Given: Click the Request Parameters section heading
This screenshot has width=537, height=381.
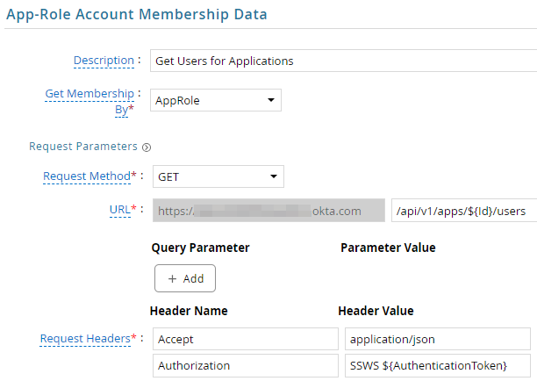Looking at the screenshot, I should [x=83, y=147].
